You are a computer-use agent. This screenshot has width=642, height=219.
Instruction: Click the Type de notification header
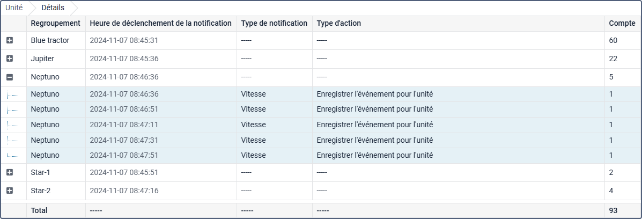274,23
